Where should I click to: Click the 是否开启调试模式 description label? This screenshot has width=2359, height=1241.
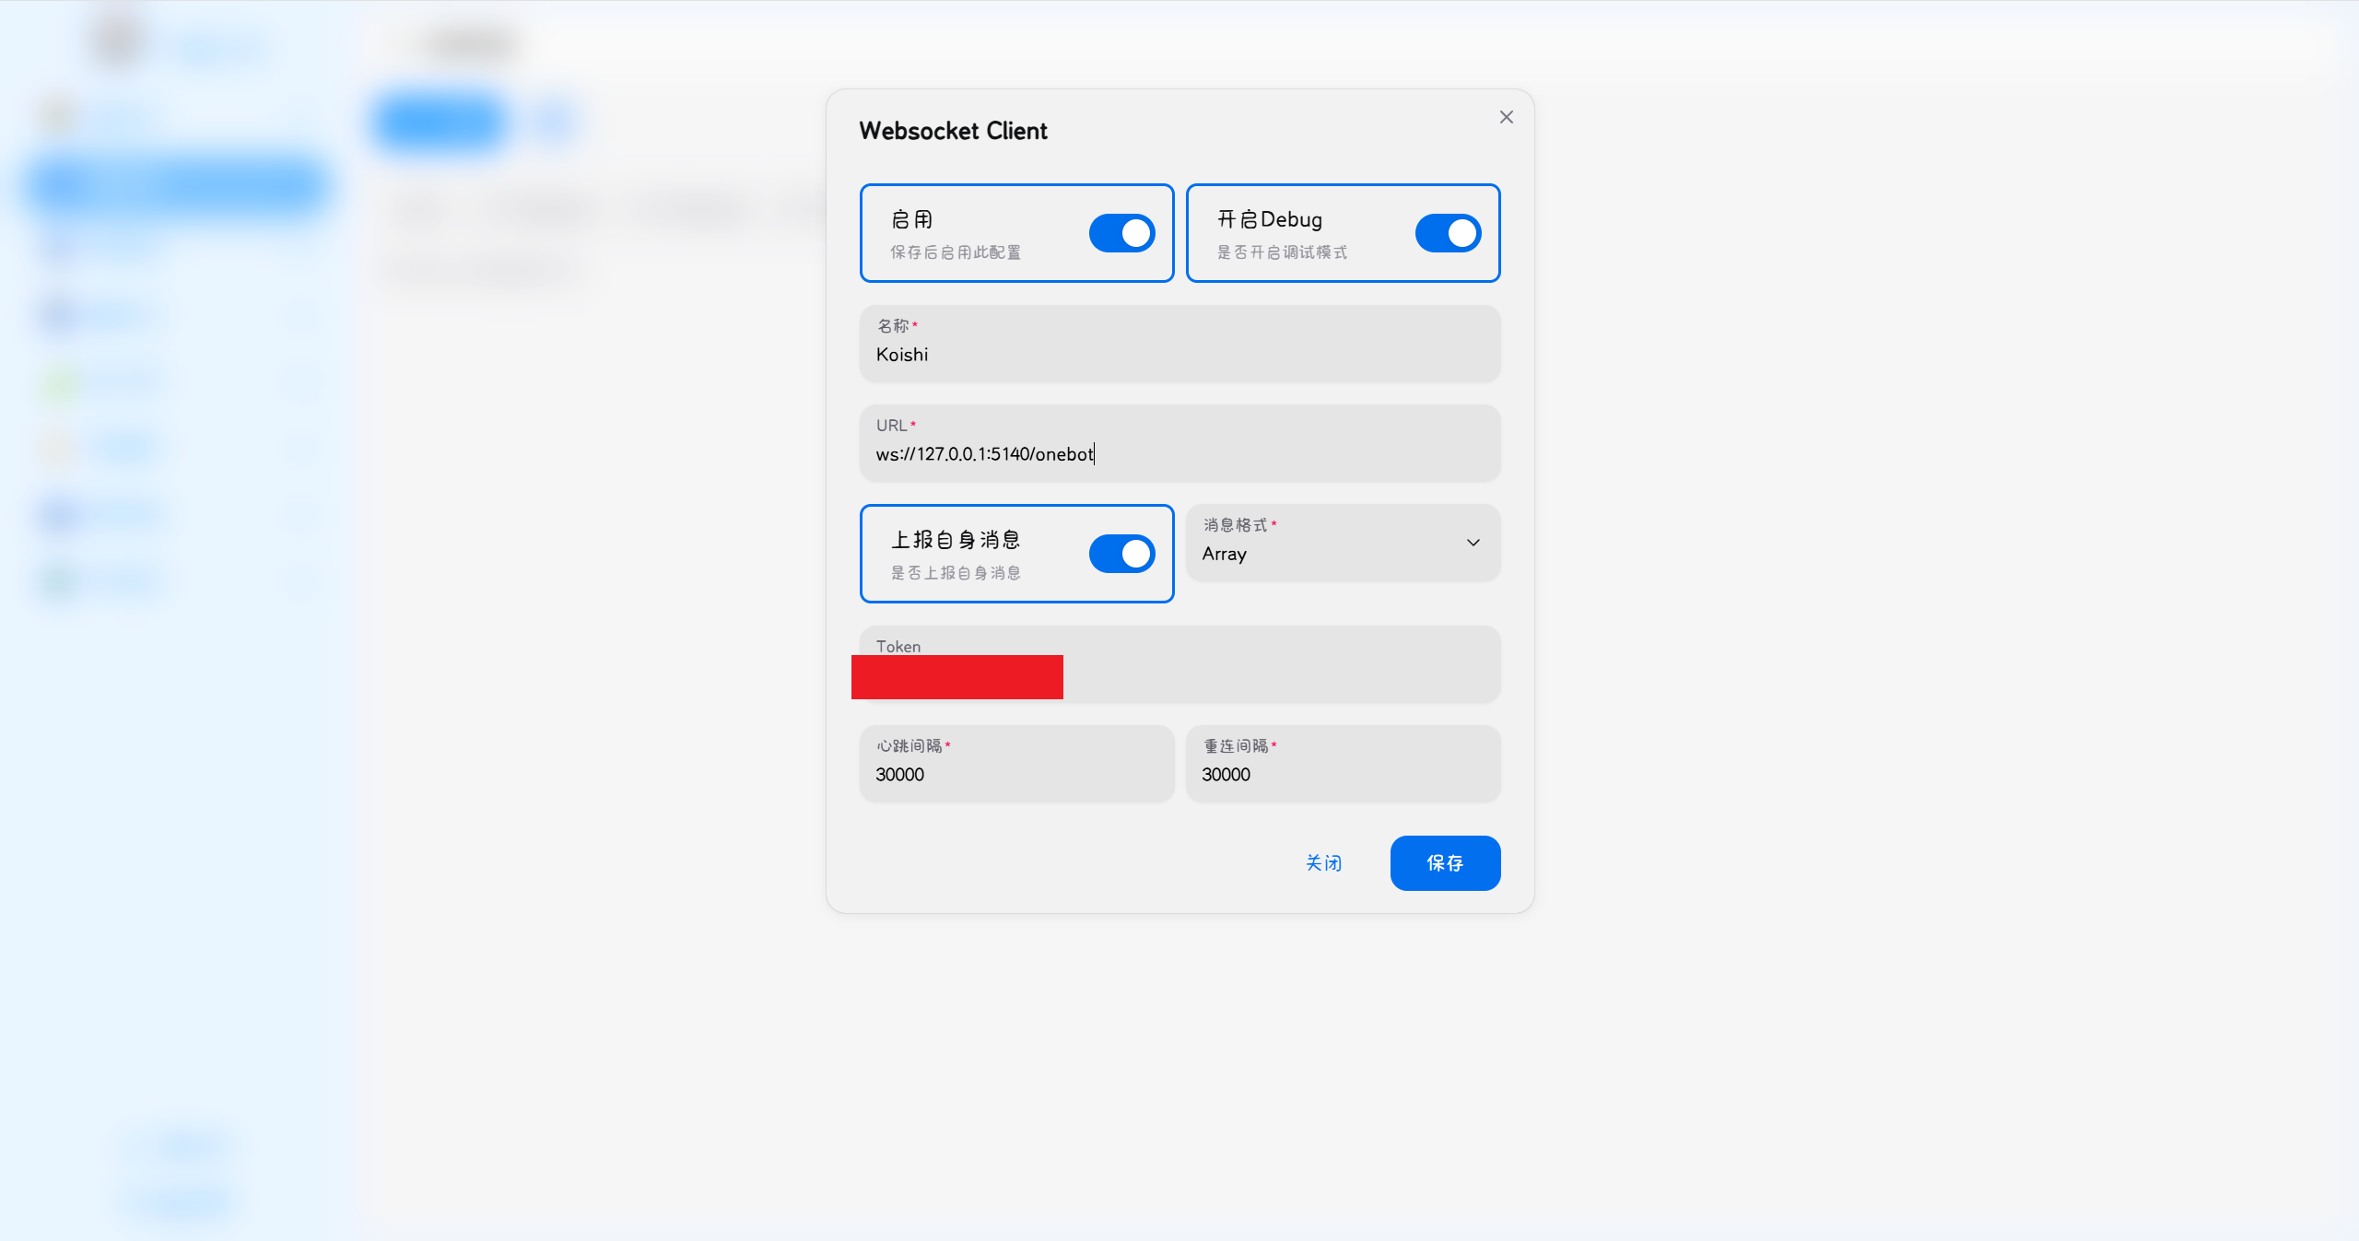click(x=1281, y=252)
